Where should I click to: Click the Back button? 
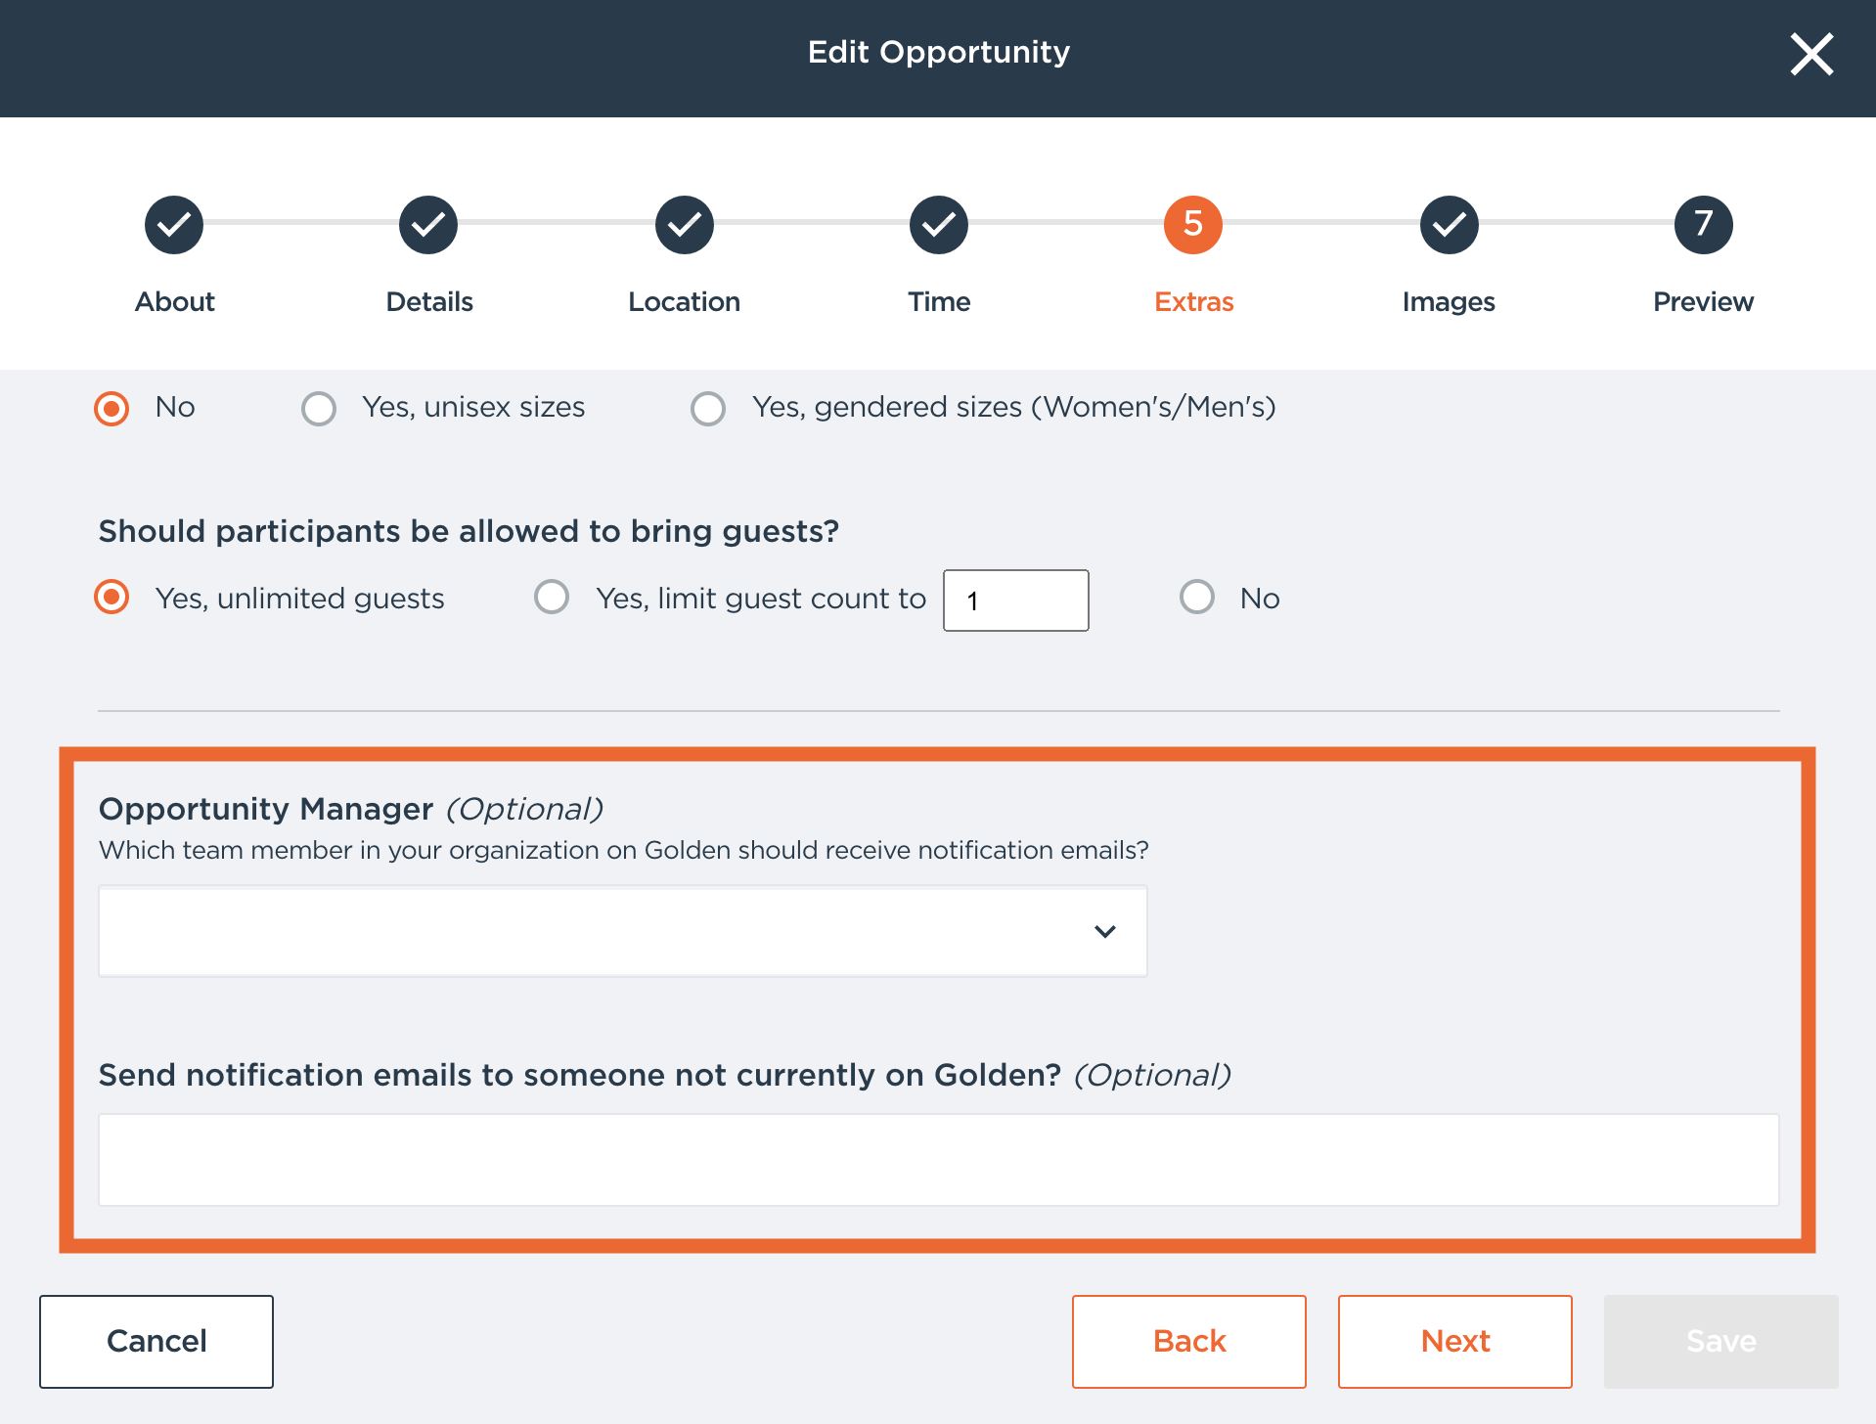coord(1188,1341)
